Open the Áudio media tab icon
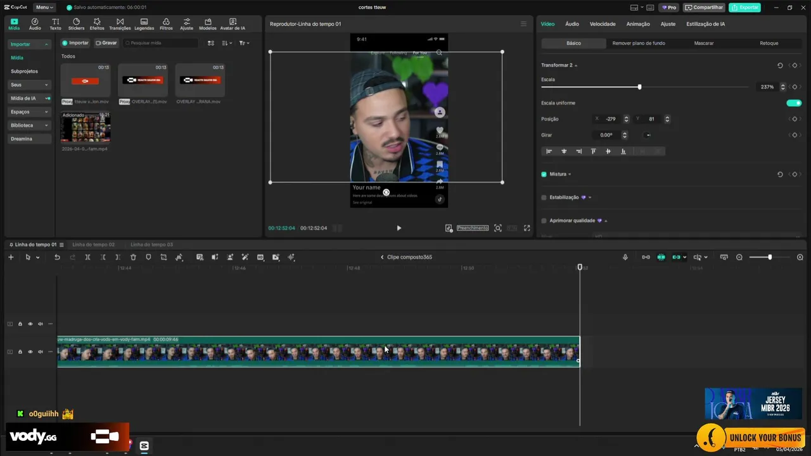The height and width of the screenshot is (456, 811). pos(35,24)
